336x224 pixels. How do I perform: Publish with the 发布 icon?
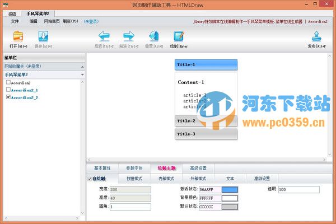point(316,36)
